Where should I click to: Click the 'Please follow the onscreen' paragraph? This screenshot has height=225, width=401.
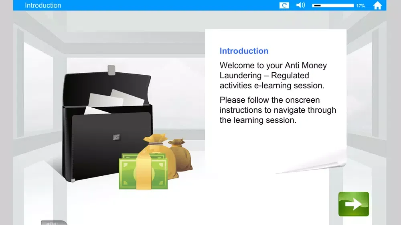[278, 110]
